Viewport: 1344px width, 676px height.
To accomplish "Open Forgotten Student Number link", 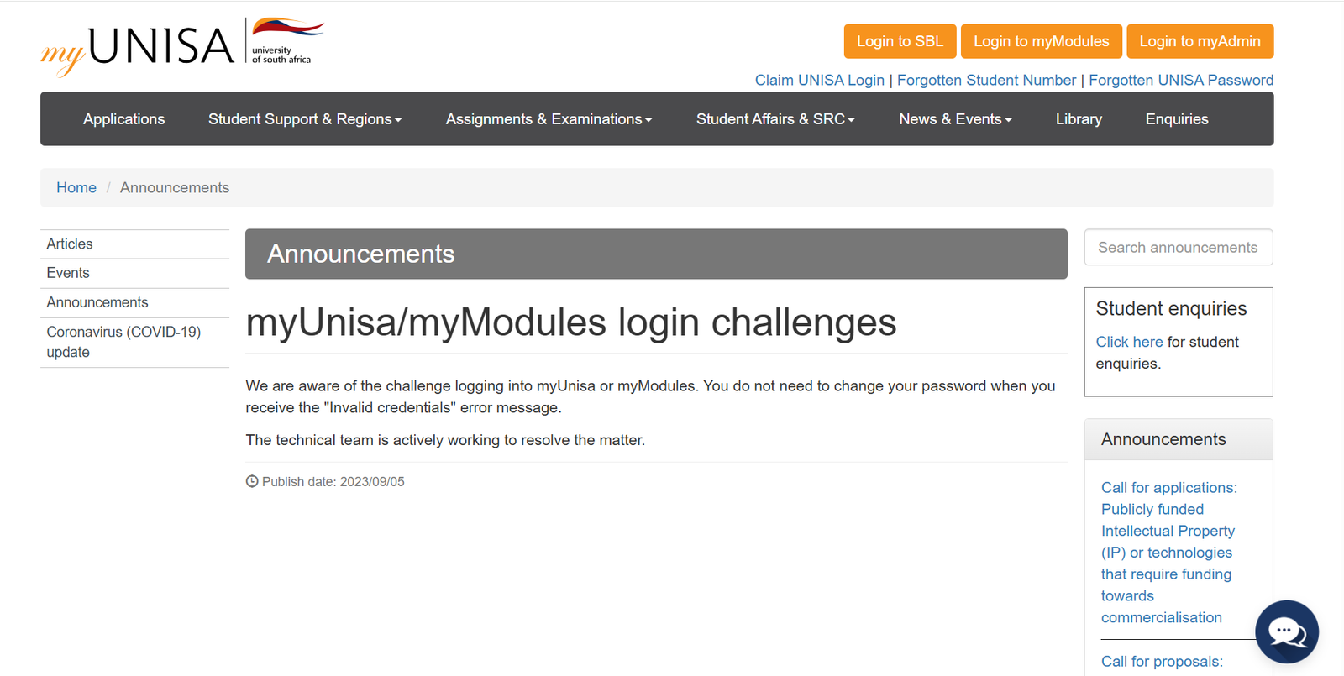I will click(x=986, y=80).
